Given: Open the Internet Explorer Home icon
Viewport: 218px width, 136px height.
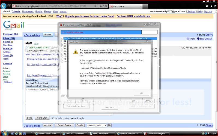Looking at the screenshot, I should (207, 6).
